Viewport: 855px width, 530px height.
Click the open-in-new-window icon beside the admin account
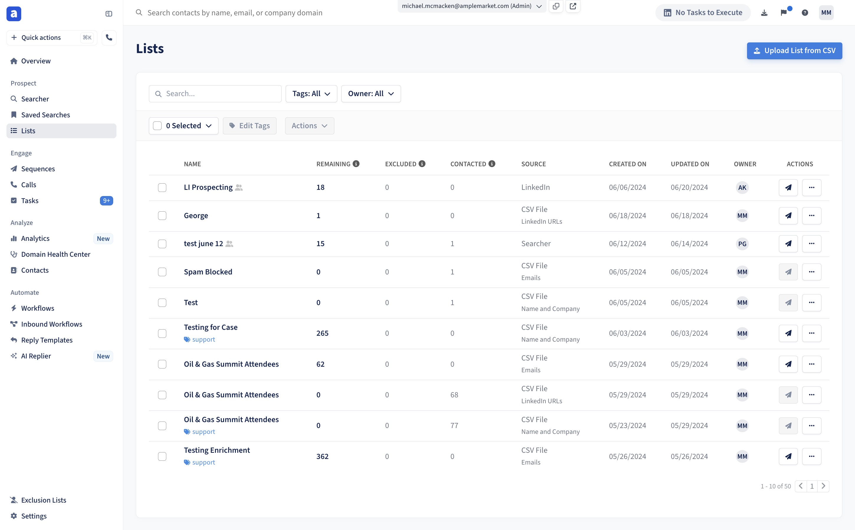click(x=573, y=6)
